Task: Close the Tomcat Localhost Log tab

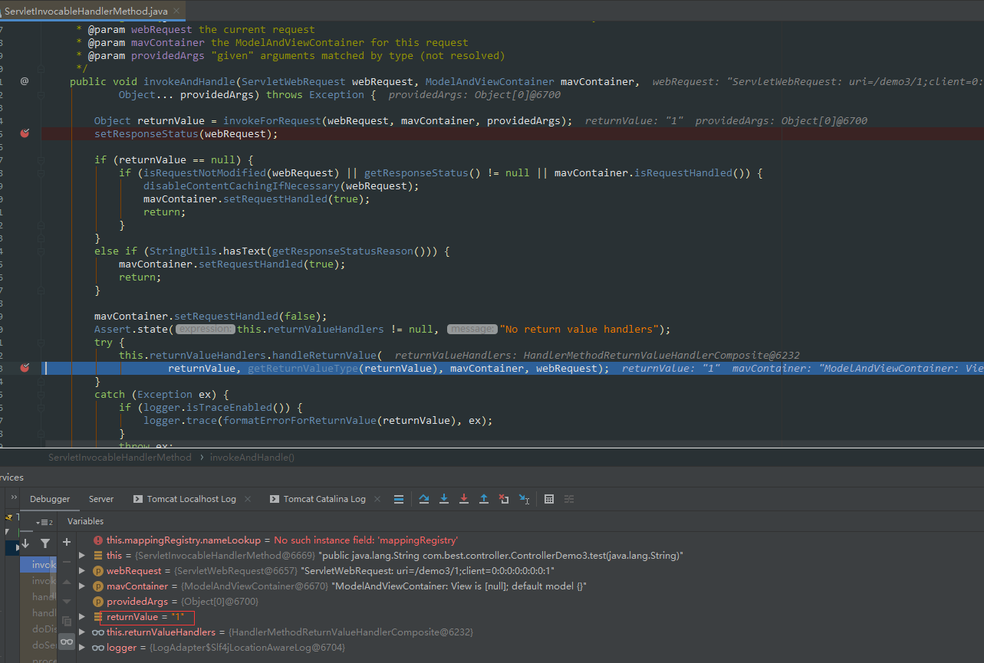Action: pos(247,499)
